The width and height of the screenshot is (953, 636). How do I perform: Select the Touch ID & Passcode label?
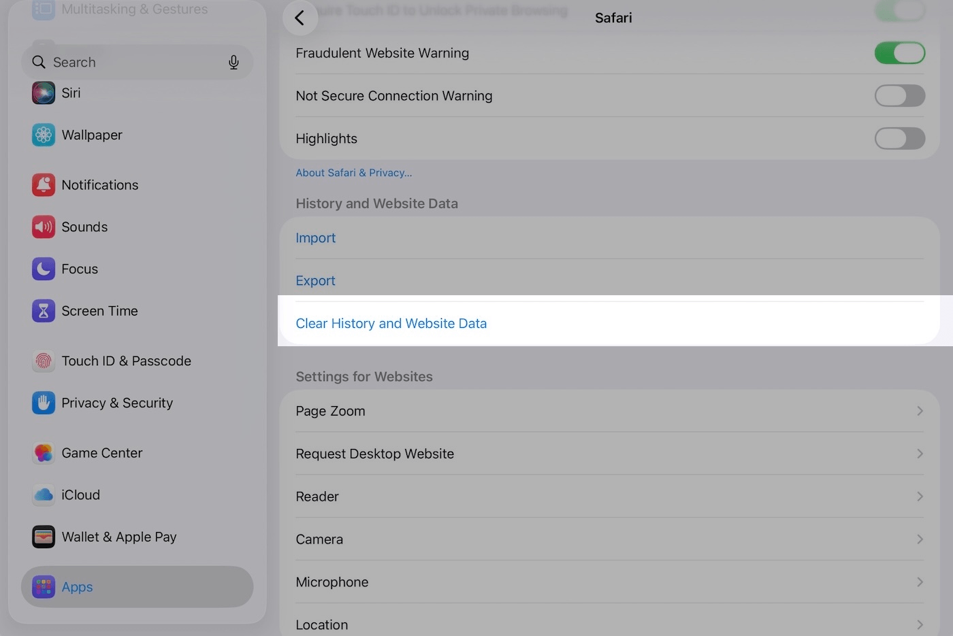[127, 361]
